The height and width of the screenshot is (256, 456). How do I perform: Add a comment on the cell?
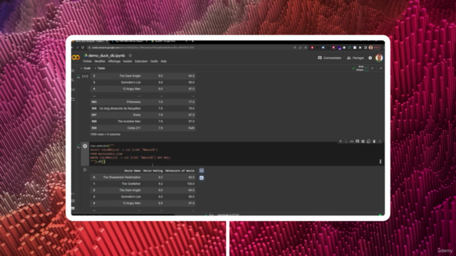(358, 142)
